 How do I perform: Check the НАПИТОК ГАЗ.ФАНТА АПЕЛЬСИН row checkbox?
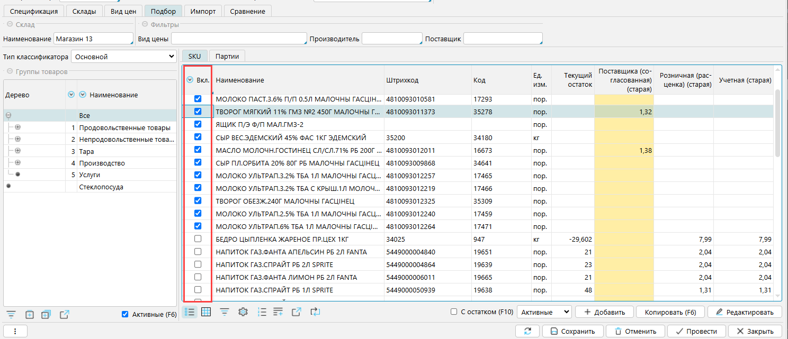(x=198, y=252)
